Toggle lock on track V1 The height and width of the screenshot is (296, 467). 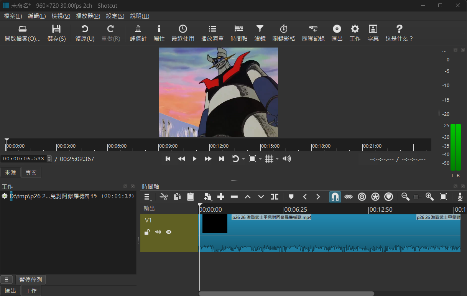(147, 232)
